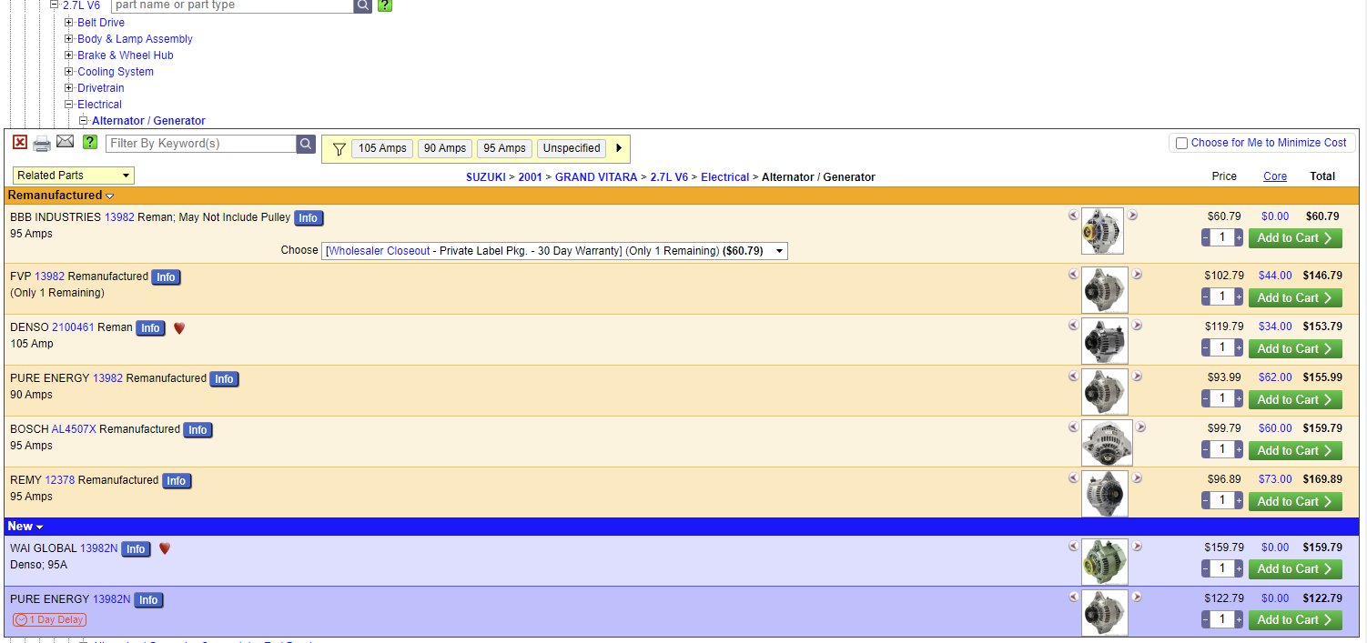Open DENSO part number 2100461 link
Viewport: 1367px width, 643px height.
[73, 327]
